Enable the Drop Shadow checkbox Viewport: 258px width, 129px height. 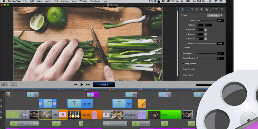coord(183,64)
